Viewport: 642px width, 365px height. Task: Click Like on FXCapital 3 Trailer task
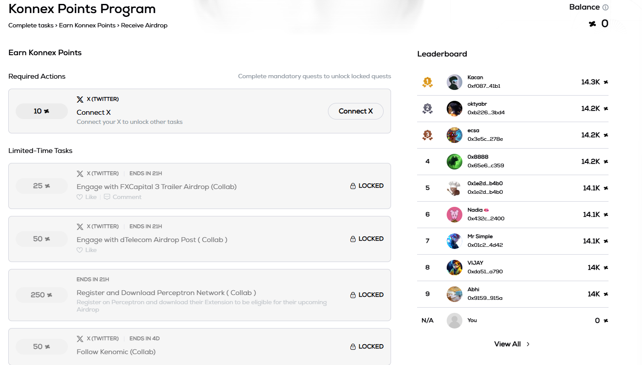87,197
